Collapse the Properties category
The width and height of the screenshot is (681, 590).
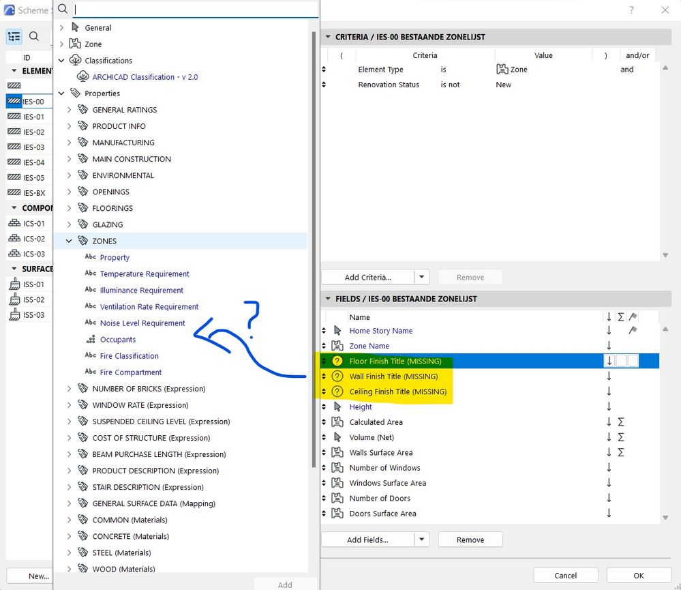point(61,93)
